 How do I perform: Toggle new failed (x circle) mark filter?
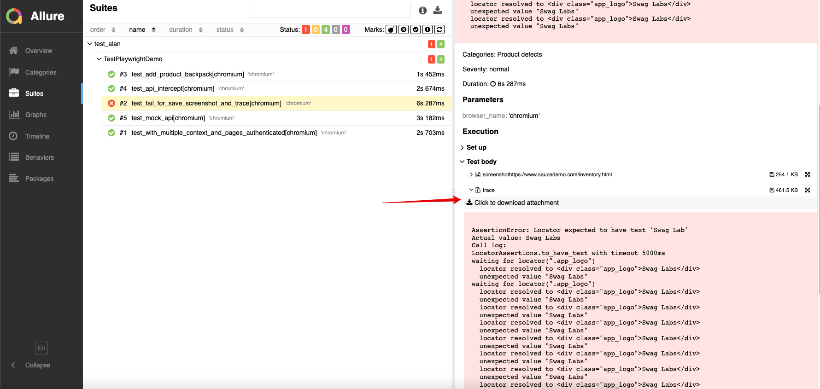click(404, 29)
